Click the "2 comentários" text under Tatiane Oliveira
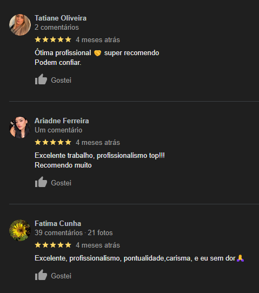The height and width of the screenshot is (293, 259). [57, 28]
